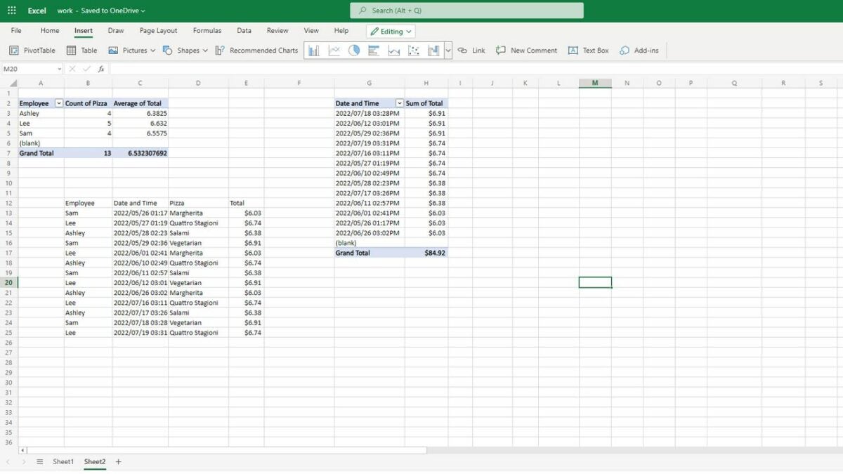This screenshot has height=474, width=843.
Task: Insert a bar chart from the chart gallery
Action: pyautogui.click(x=374, y=51)
